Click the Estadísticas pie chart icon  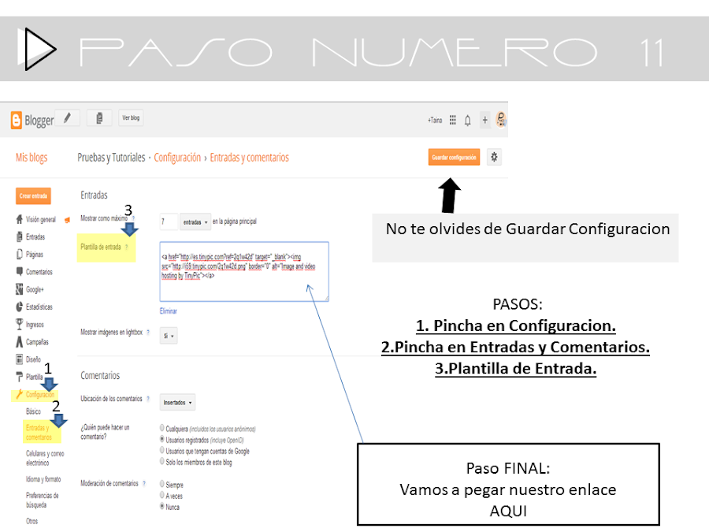(x=19, y=307)
